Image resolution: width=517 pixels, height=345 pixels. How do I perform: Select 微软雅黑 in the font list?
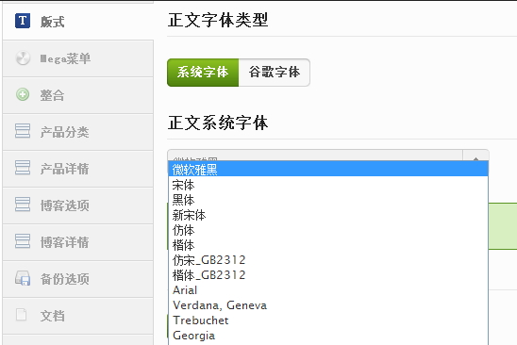pyautogui.click(x=328, y=169)
